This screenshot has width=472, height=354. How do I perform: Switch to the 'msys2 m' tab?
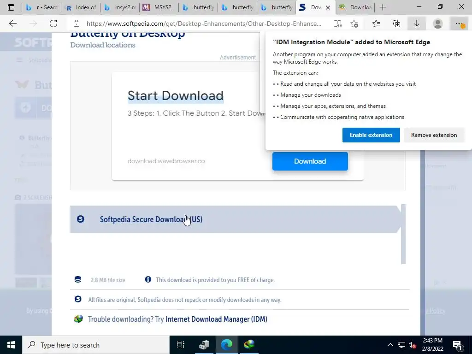tap(120, 7)
